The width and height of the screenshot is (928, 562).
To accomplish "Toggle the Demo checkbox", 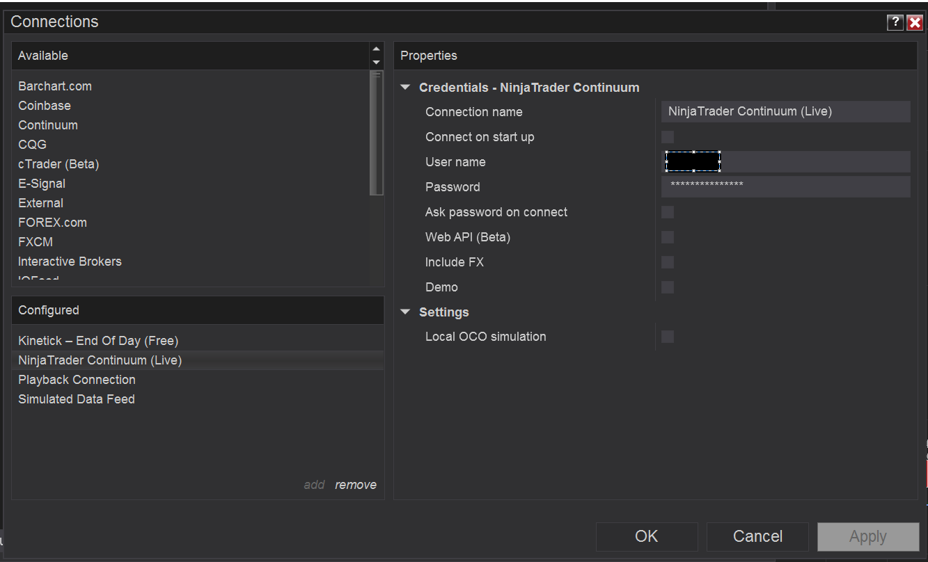I will coord(668,287).
